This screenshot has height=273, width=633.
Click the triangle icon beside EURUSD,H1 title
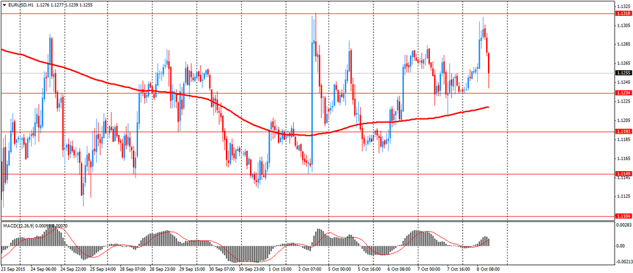pos(4,5)
